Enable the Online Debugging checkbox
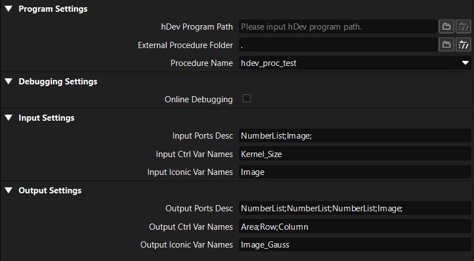This screenshot has width=474, height=261. (x=247, y=99)
